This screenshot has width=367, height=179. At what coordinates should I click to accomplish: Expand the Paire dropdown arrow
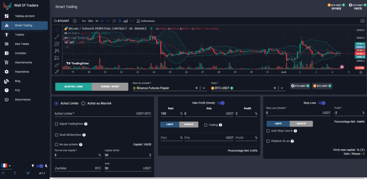coord(282,88)
